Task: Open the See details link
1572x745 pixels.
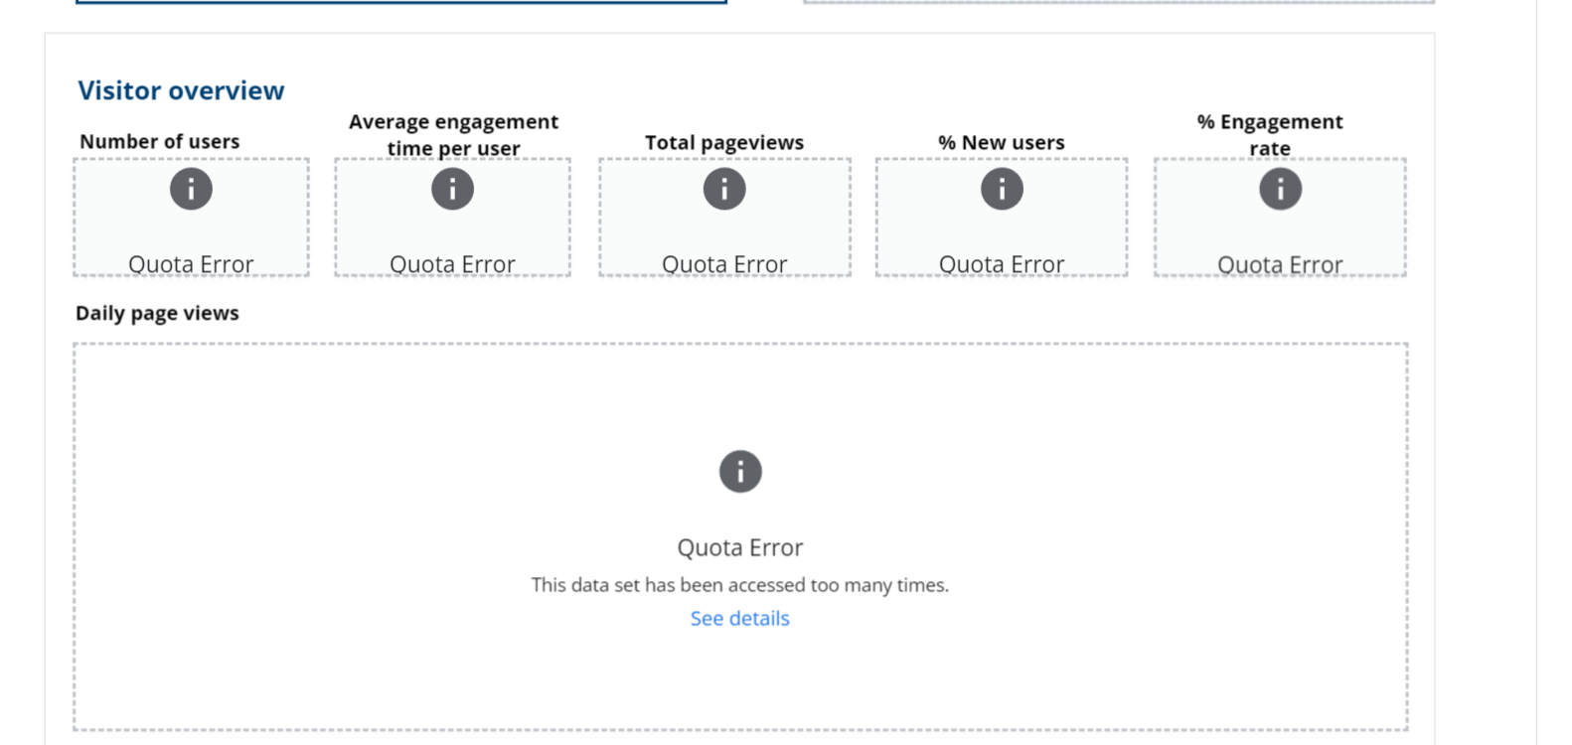Action: tap(740, 619)
